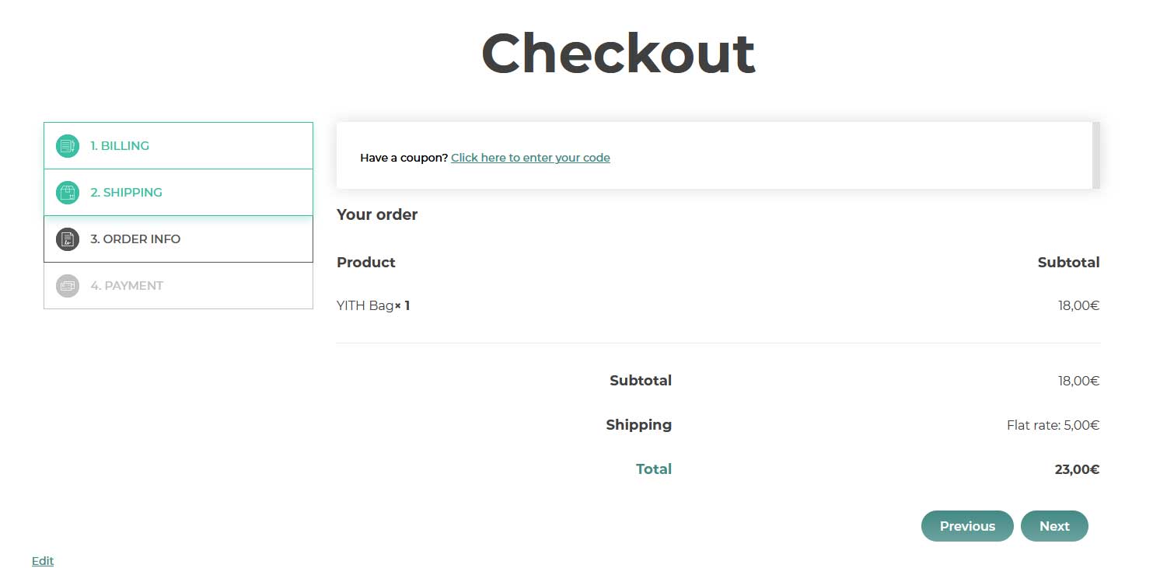The height and width of the screenshot is (568, 1174).
Task: Click the Shipping step box icon
Action: [68, 193]
